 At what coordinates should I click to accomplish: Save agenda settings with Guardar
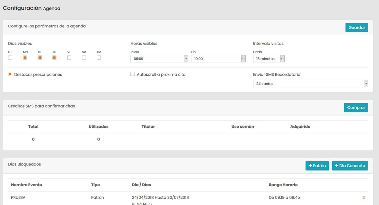pos(357,27)
